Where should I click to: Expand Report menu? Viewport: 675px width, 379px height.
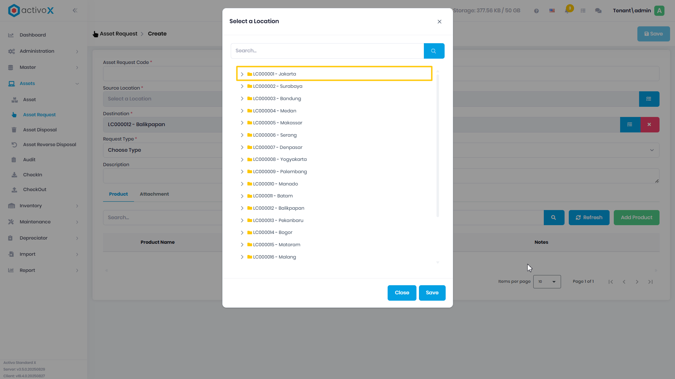click(x=44, y=270)
